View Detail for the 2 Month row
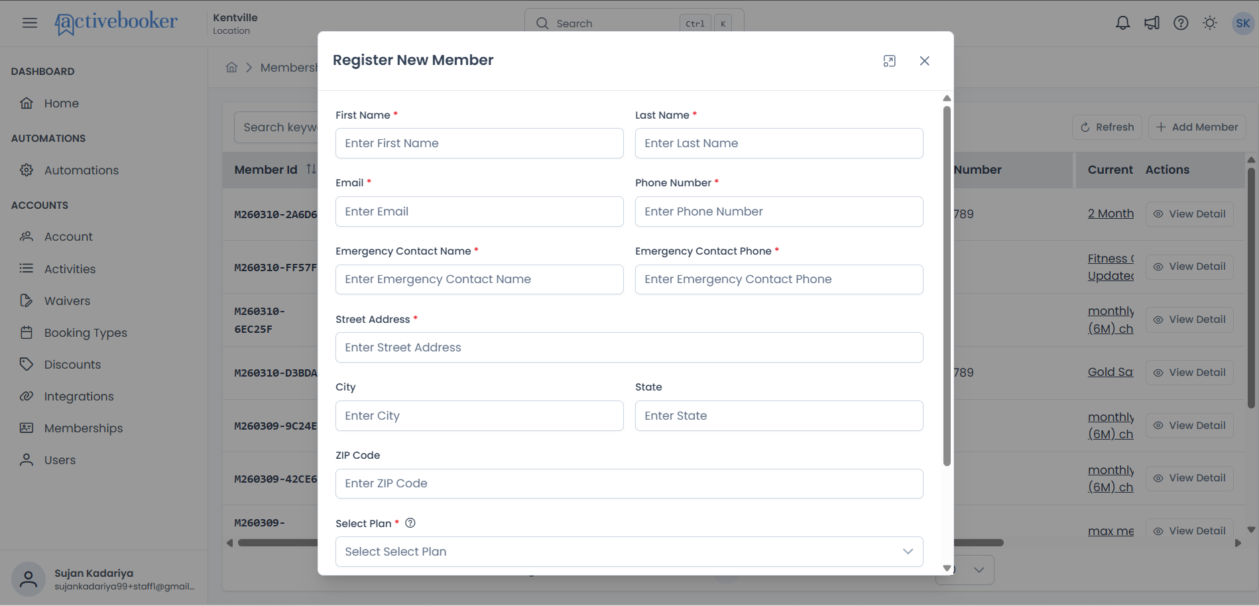Image resolution: width=1259 pixels, height=606 pixels. 1189,214
